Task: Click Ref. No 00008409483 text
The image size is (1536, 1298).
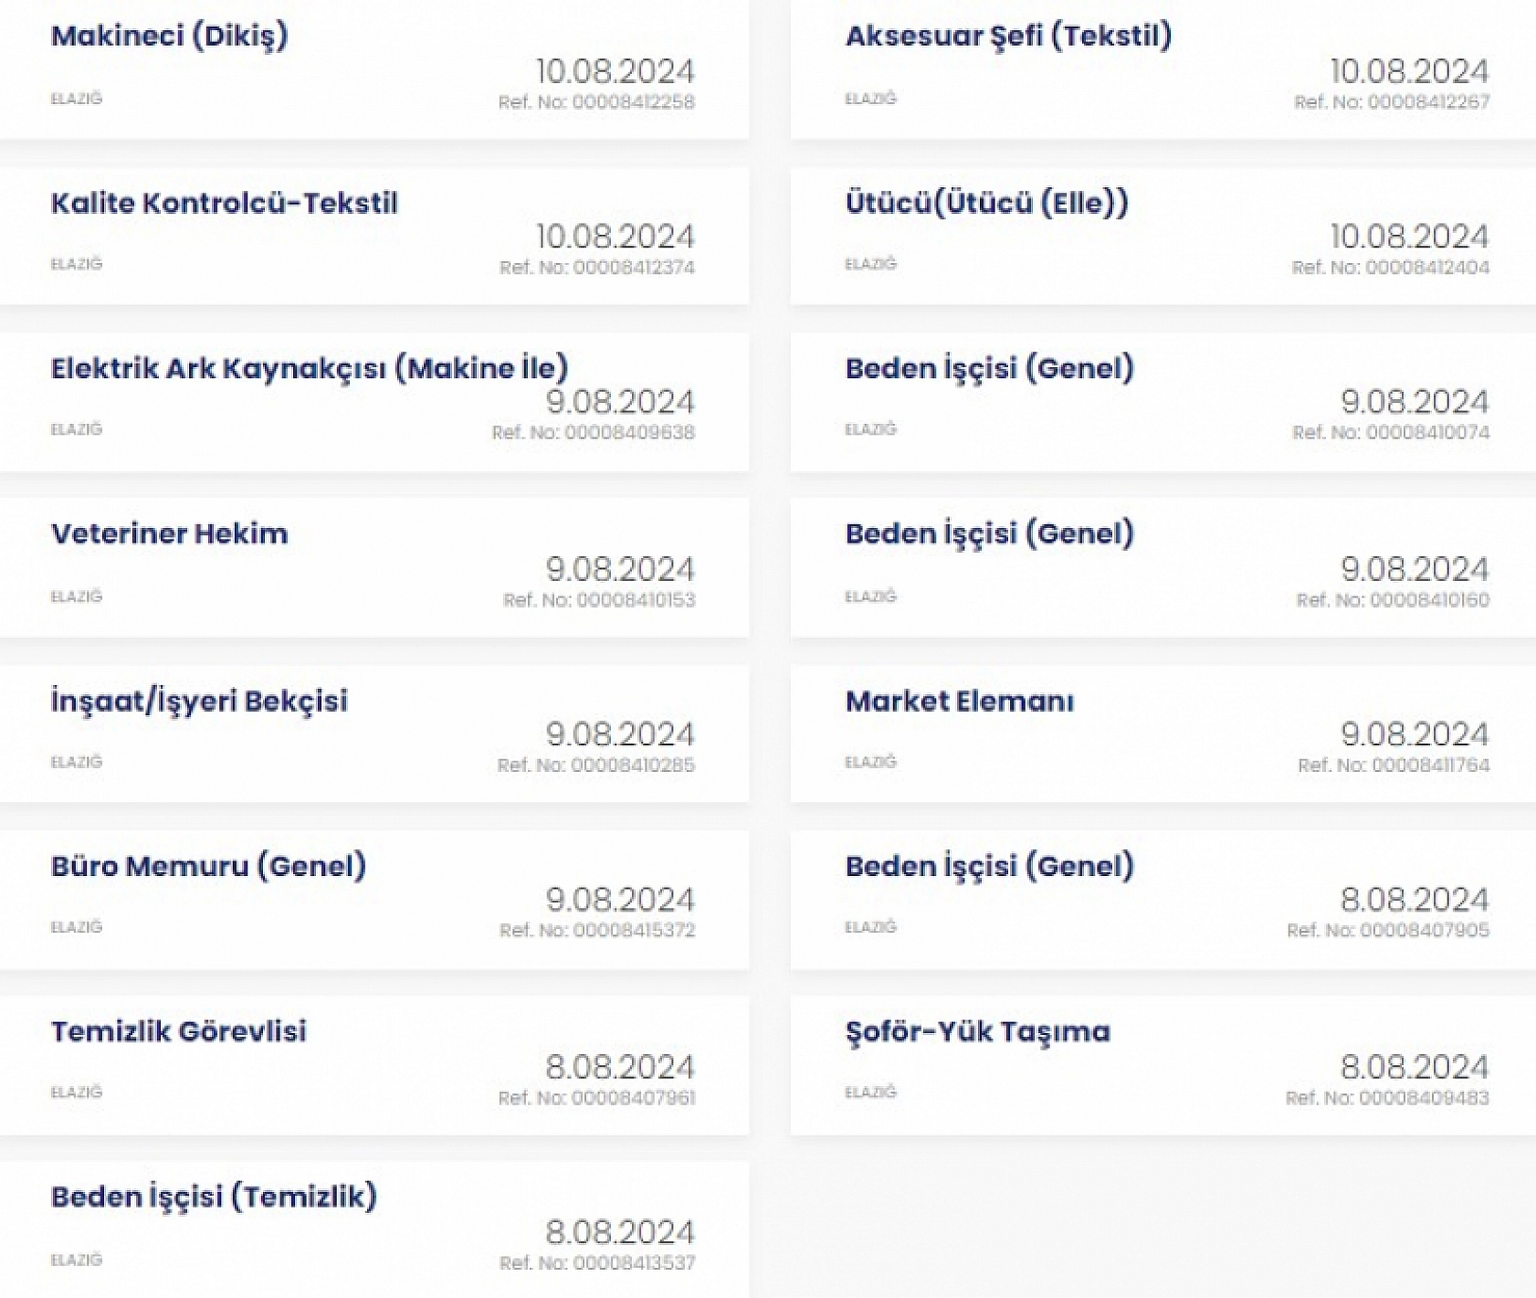Action: click(x=1387, y=1098)
